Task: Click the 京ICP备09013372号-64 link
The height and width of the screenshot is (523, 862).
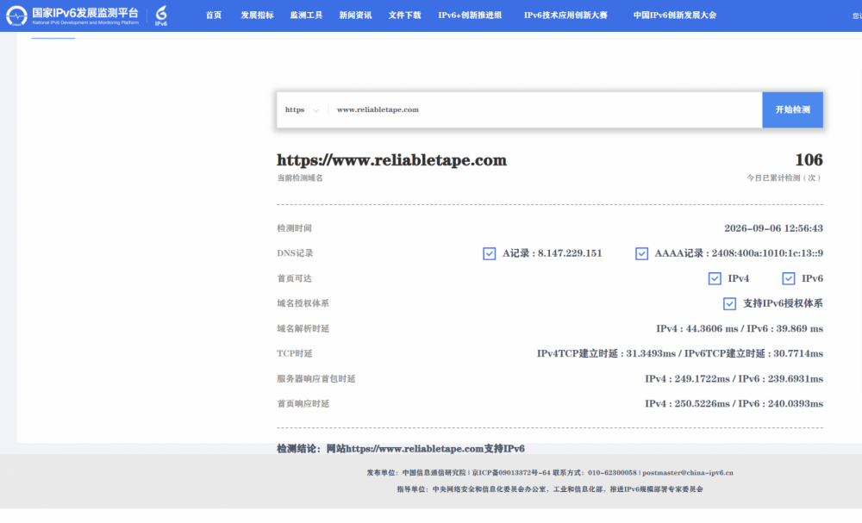Action: click(510, 472)
